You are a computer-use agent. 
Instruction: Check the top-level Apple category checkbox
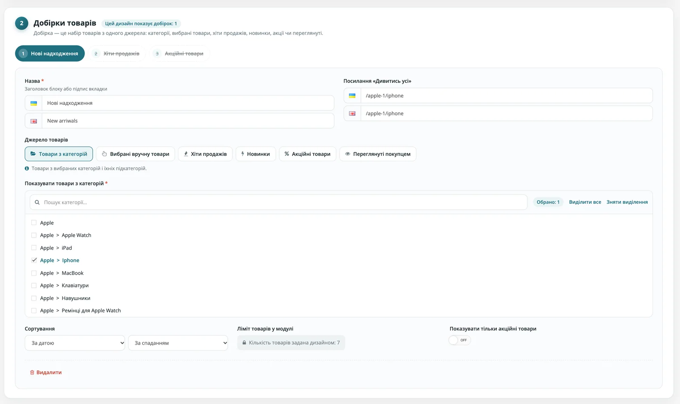coord(34,223)
